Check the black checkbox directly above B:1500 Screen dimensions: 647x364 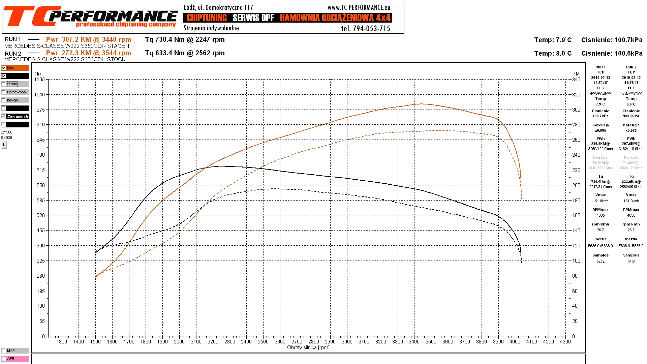[4, 124]
